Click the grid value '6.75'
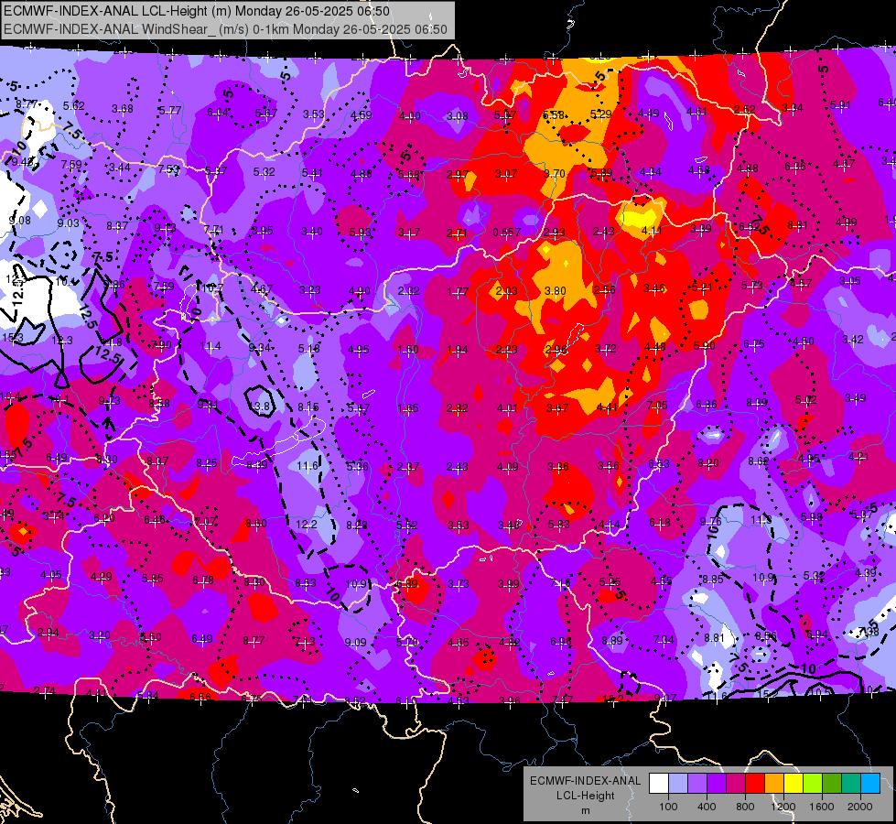The width and height of the screenshot is (896, 824). pyautogui.click(x=754, y=343)
